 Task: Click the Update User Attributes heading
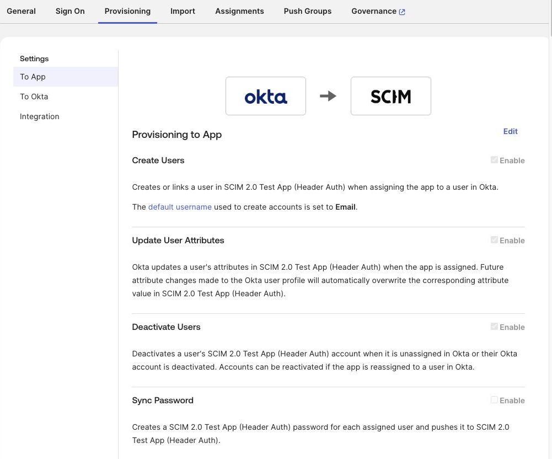click(178, 241)
